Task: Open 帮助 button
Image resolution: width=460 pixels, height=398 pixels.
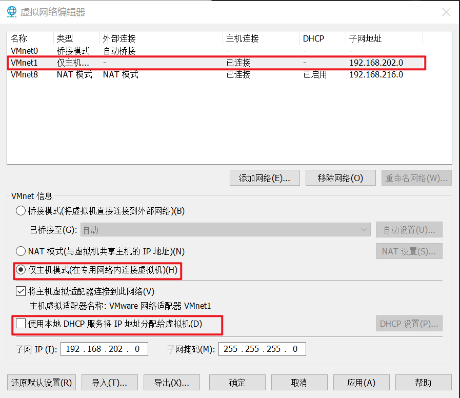Action: coord(423,383)
